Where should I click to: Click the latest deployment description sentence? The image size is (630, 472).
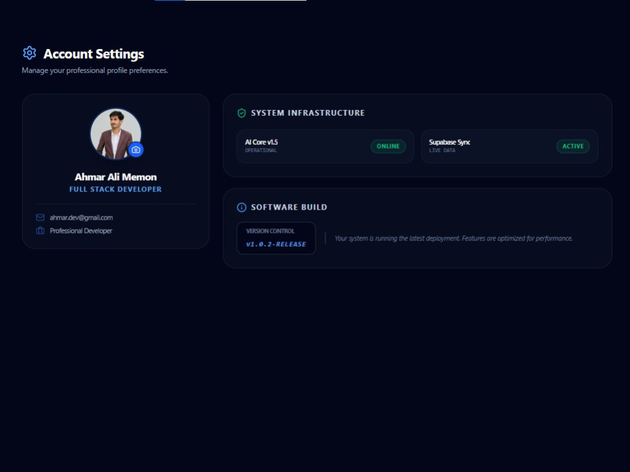click(x=453, y=239)
